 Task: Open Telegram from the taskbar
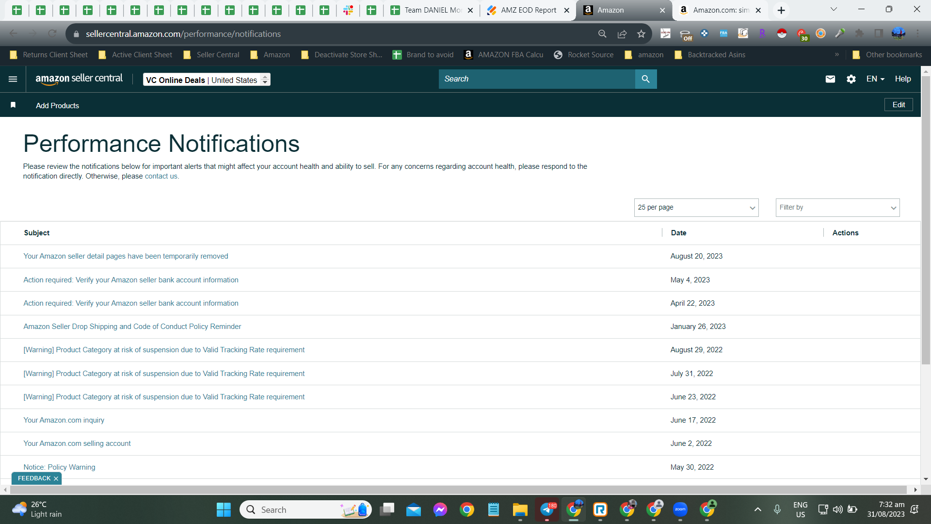click(x=547, y=509)
